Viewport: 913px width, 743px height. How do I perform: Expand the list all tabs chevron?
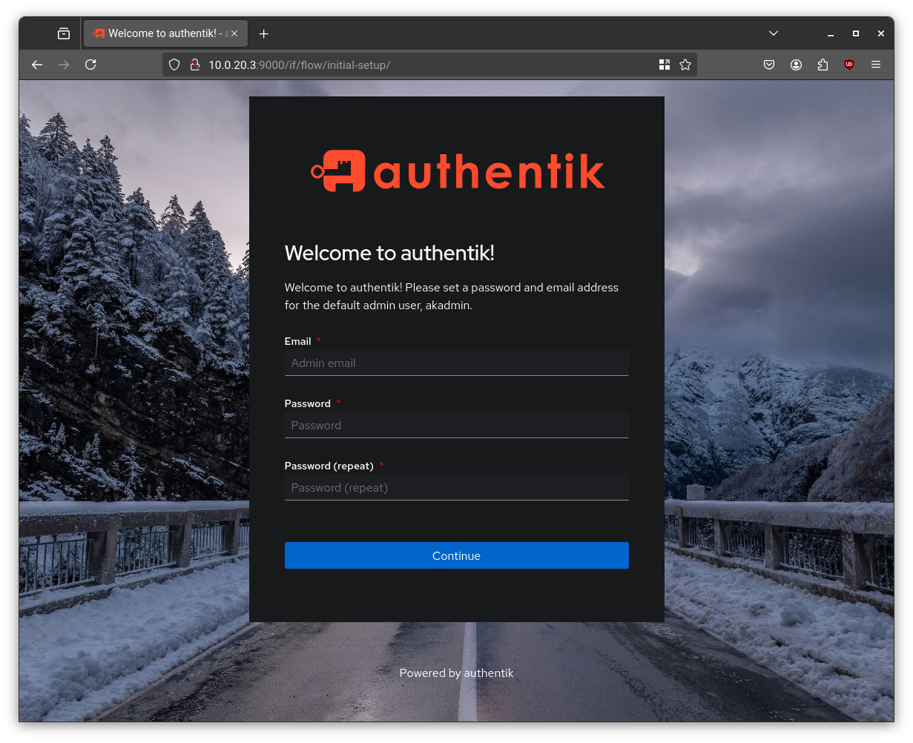[x=774, y=33]
